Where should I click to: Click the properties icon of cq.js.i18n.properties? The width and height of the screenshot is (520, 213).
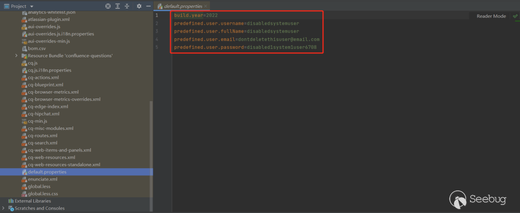24,70
